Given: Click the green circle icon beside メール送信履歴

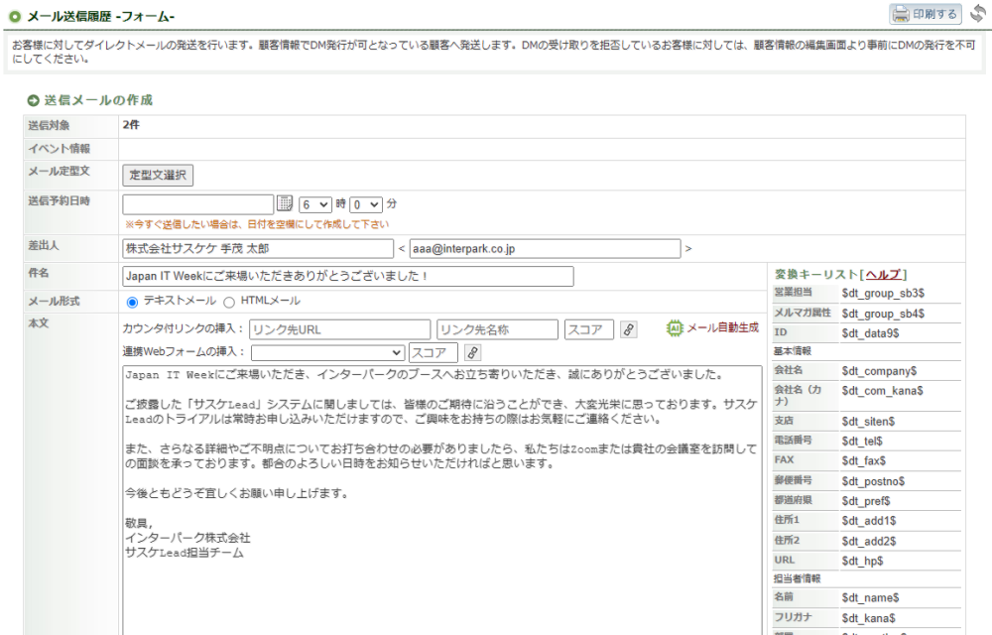Looking at the screenshot, I should tap(15, 15).
